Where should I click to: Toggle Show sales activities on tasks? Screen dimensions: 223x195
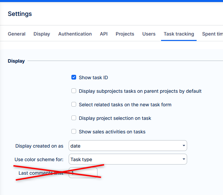(x=74, y=132)
